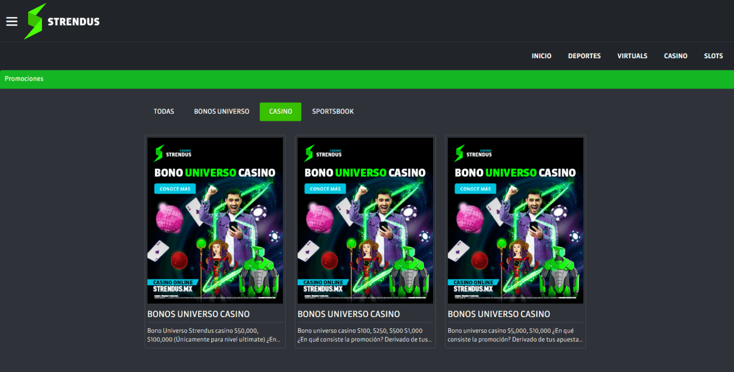Click CONOCE MÁS on the middle promo banner
This screenshot has height=372, width=734.
(325, 189)
